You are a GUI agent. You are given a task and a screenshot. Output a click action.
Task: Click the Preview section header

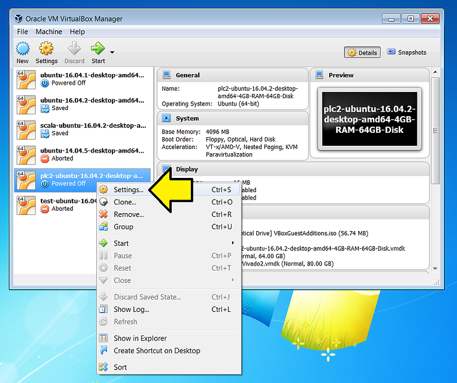coord(369,75)
